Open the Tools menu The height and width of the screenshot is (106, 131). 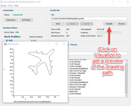click(x=10, y=6)
